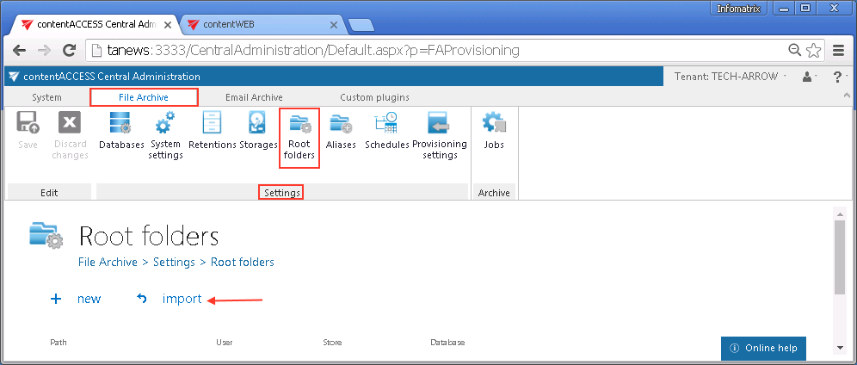
Task: Click Settings in the breadcrumb path
Action: pyautogui.click(x=173, y=262)
